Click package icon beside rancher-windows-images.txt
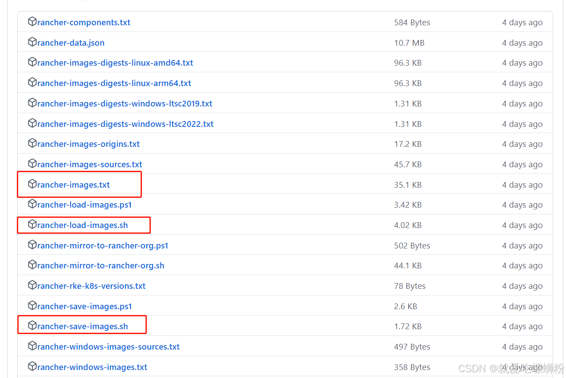The height and width of the screenshot is (378, 566). coord(32,366)
